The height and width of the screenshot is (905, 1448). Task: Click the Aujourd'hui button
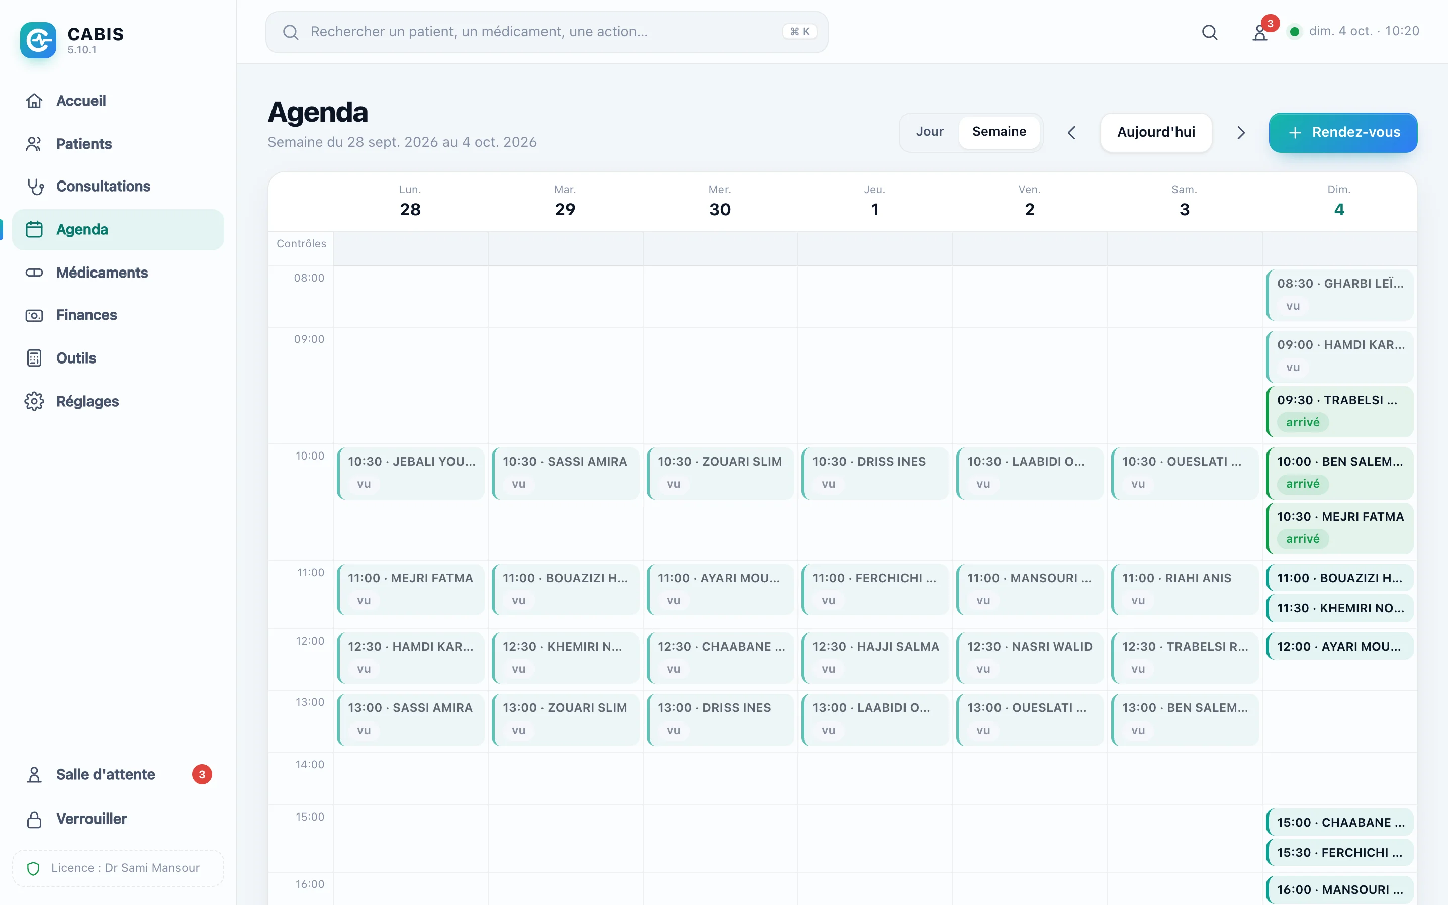tap(1156, 132)
